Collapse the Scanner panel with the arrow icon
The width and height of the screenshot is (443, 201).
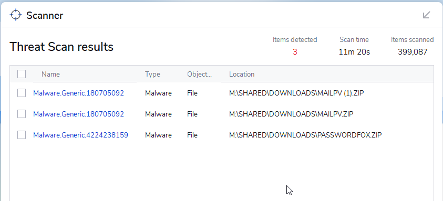tap(426, 15)
